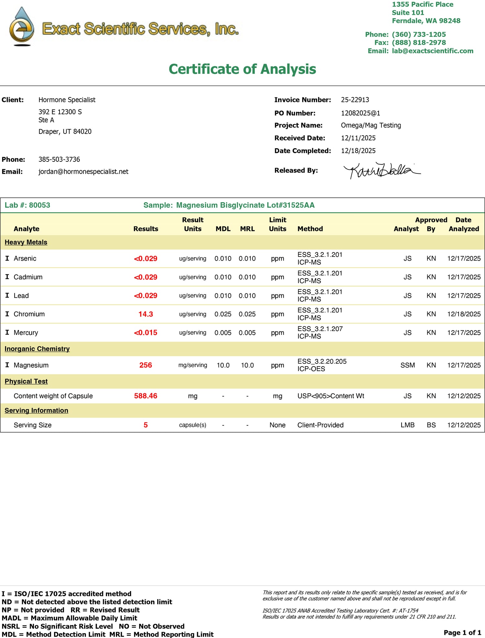
Task: Click the Exact Scientific Services water drop logo
Action: pyautogui.click(x=22, y=27)
